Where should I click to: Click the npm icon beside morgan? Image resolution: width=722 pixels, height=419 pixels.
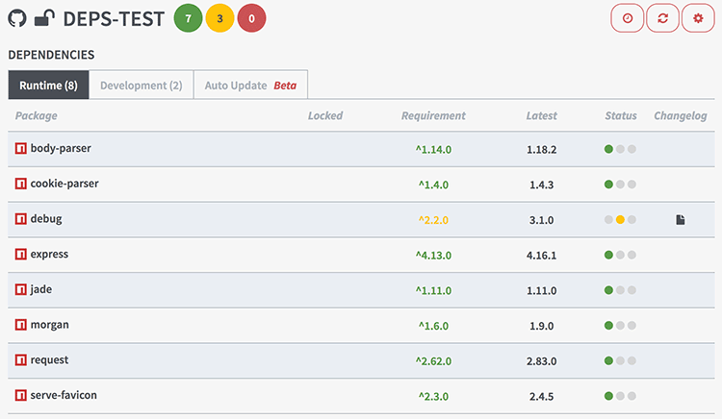click(x=21, y=325)
